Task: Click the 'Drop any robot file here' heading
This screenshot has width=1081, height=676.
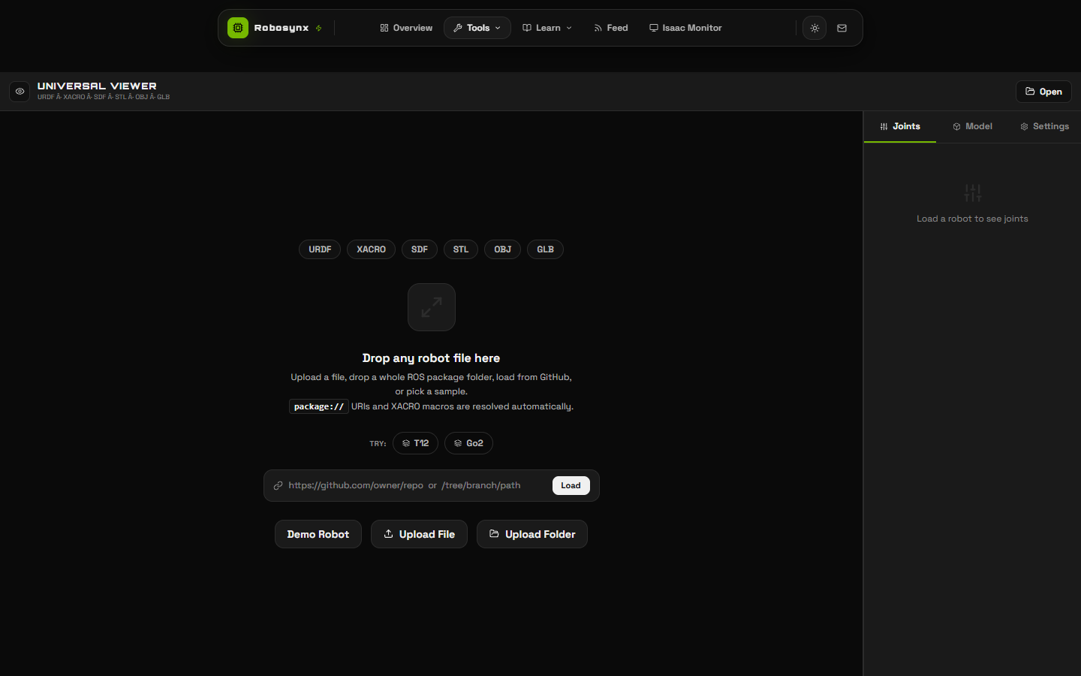Action: (x=431, y=358)
